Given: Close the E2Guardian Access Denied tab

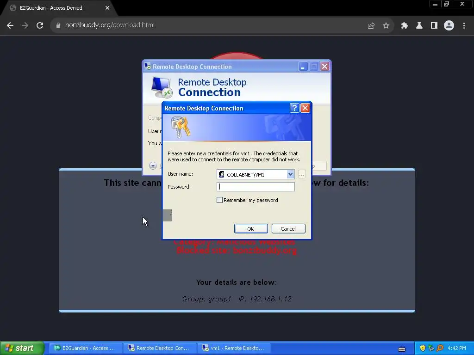Looking at the screenshot, I should [107, 8].
